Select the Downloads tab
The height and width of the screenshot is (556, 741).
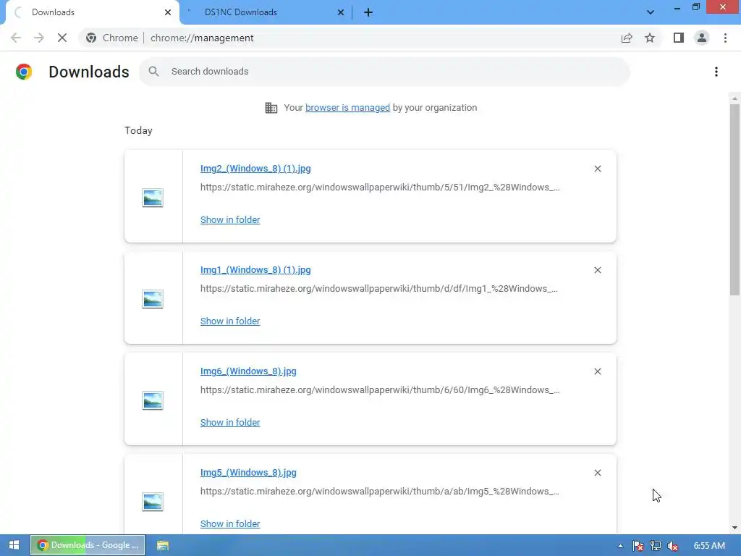[92, 12]
